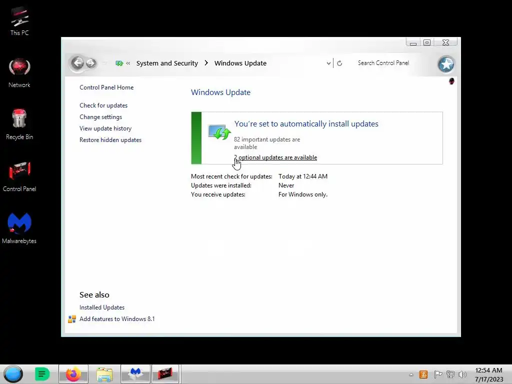Click Today at 12:44 AM text
512x384 pixels.
[x=302, y=176]
